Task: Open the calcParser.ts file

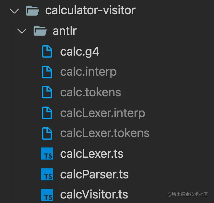Action: tap(94, 175)
